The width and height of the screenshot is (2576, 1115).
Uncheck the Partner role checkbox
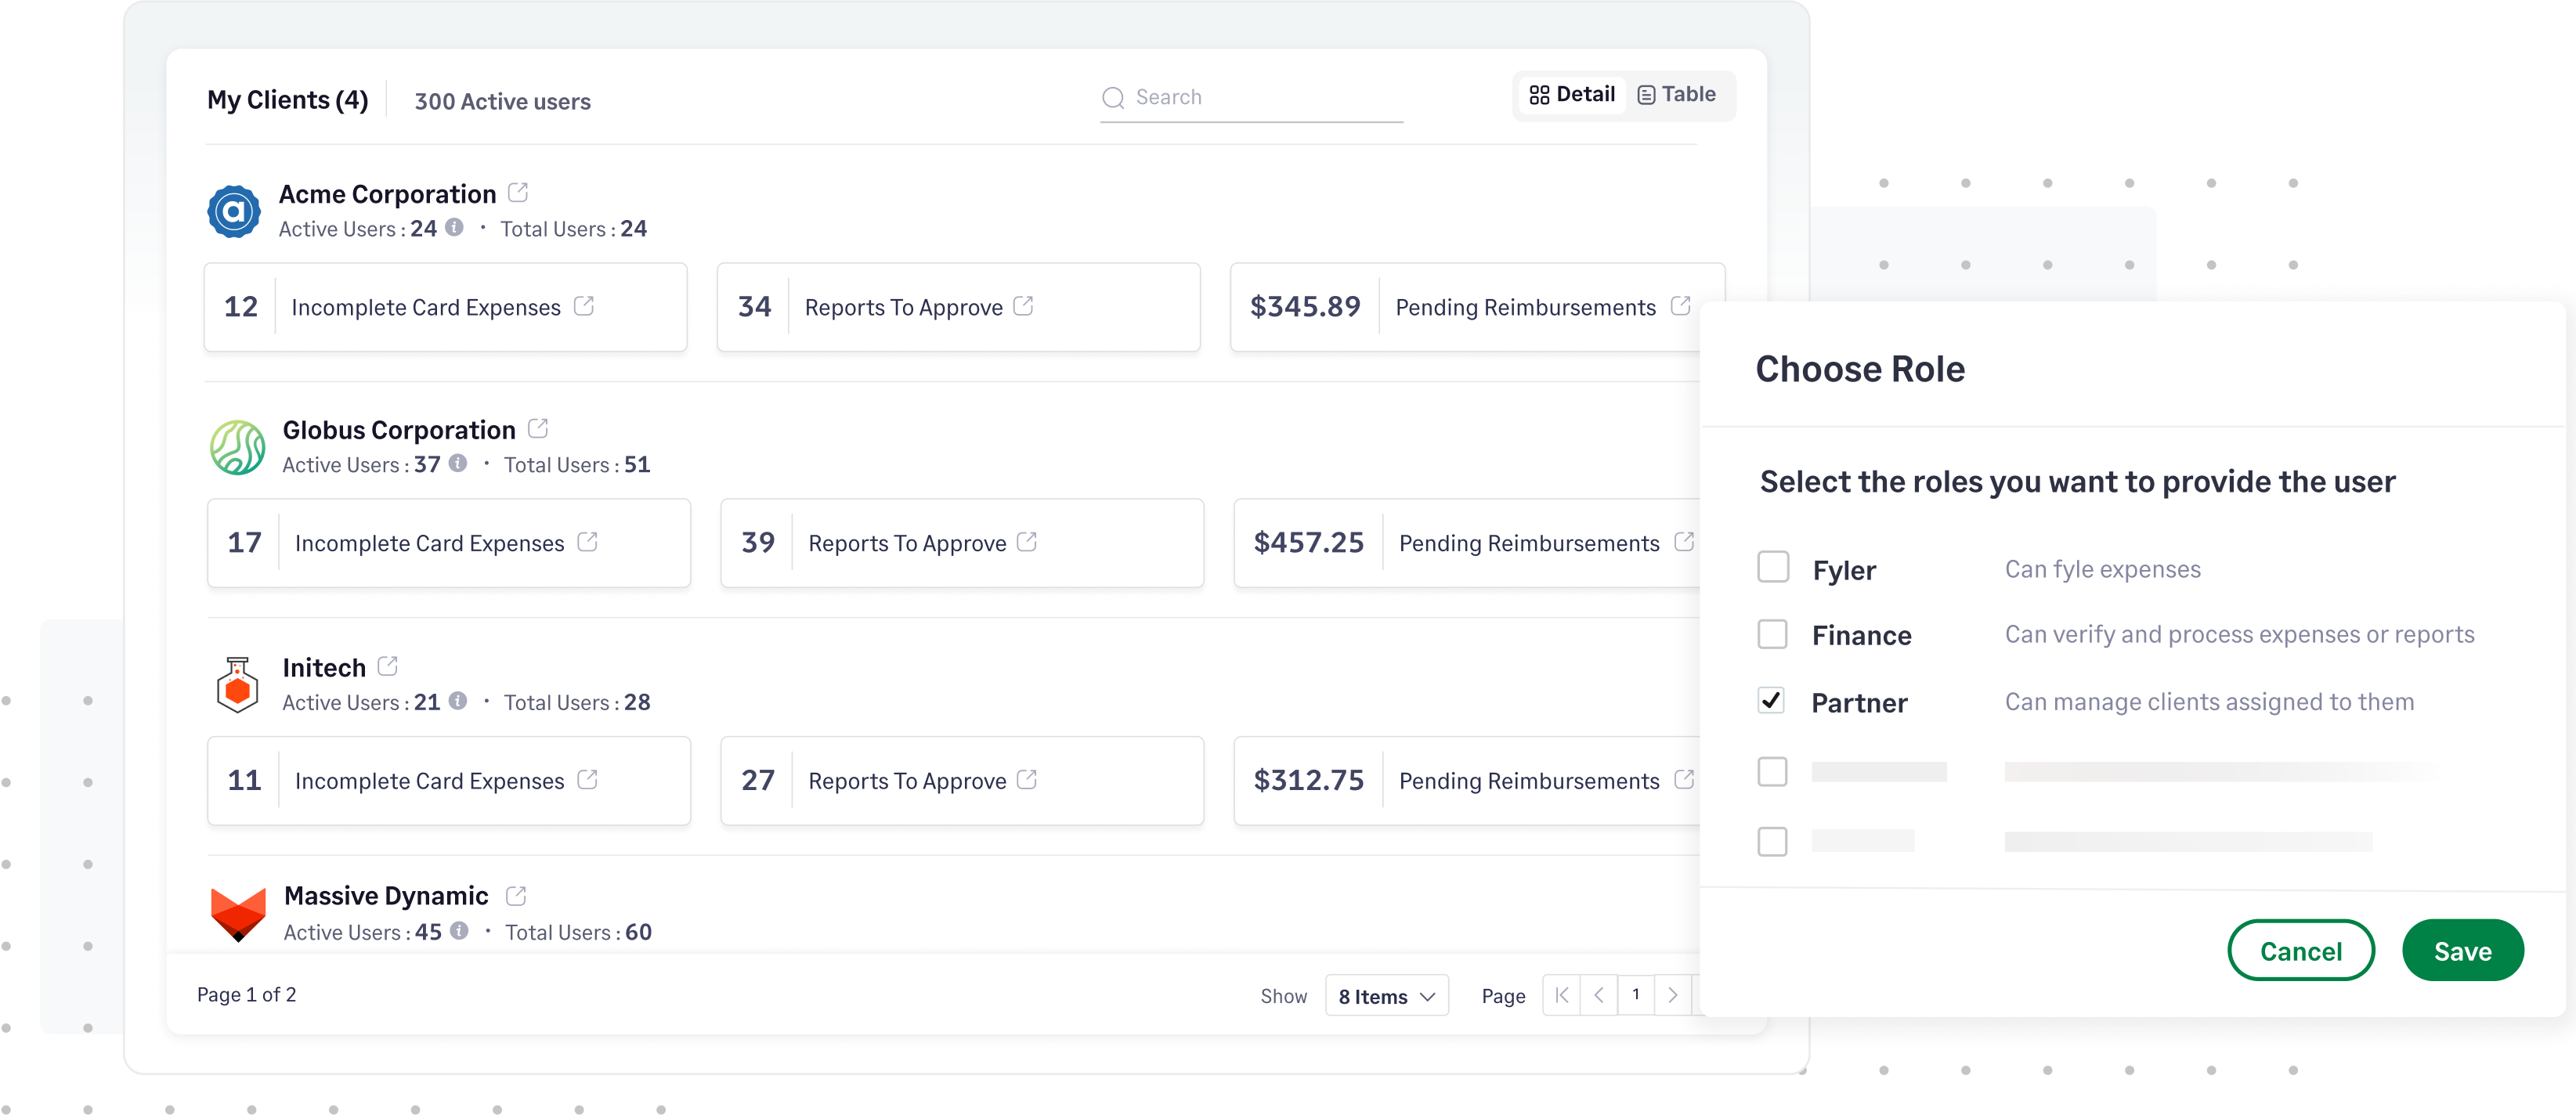[1771, 701]
